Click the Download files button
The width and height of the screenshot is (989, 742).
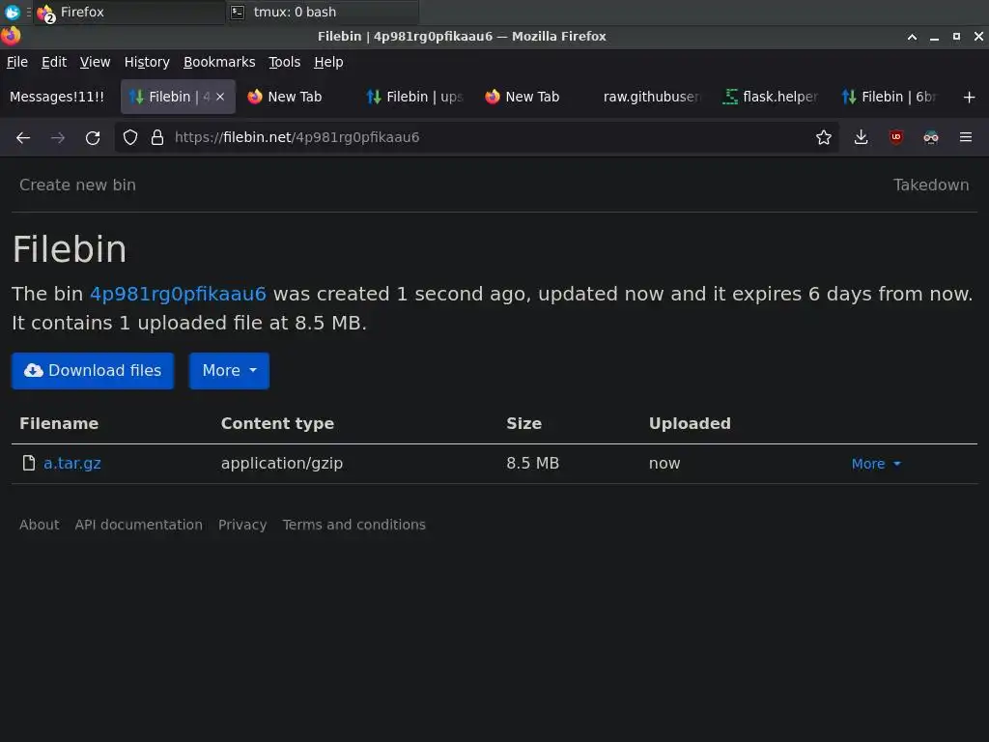tap(93, 370)
